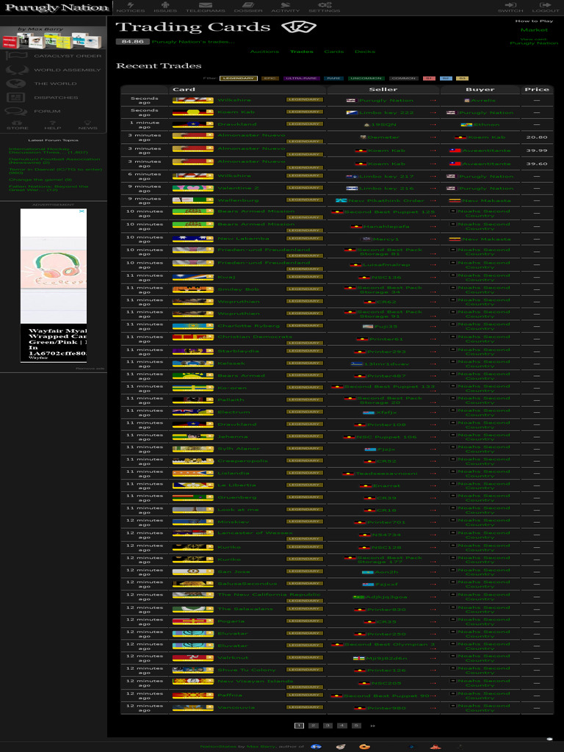Viewport: 564px width, 752px height.
Task: Open World Assembly icon in sidebar
Action: (x=16, y=70)
